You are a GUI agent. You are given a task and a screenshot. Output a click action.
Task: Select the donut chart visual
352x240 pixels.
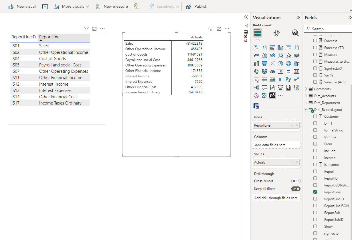pyautogui.click(x=288, y=64)
